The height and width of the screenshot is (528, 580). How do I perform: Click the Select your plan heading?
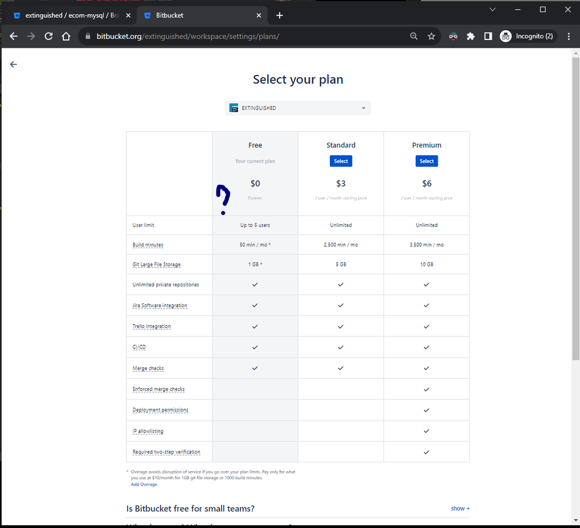tap(298, 80)
